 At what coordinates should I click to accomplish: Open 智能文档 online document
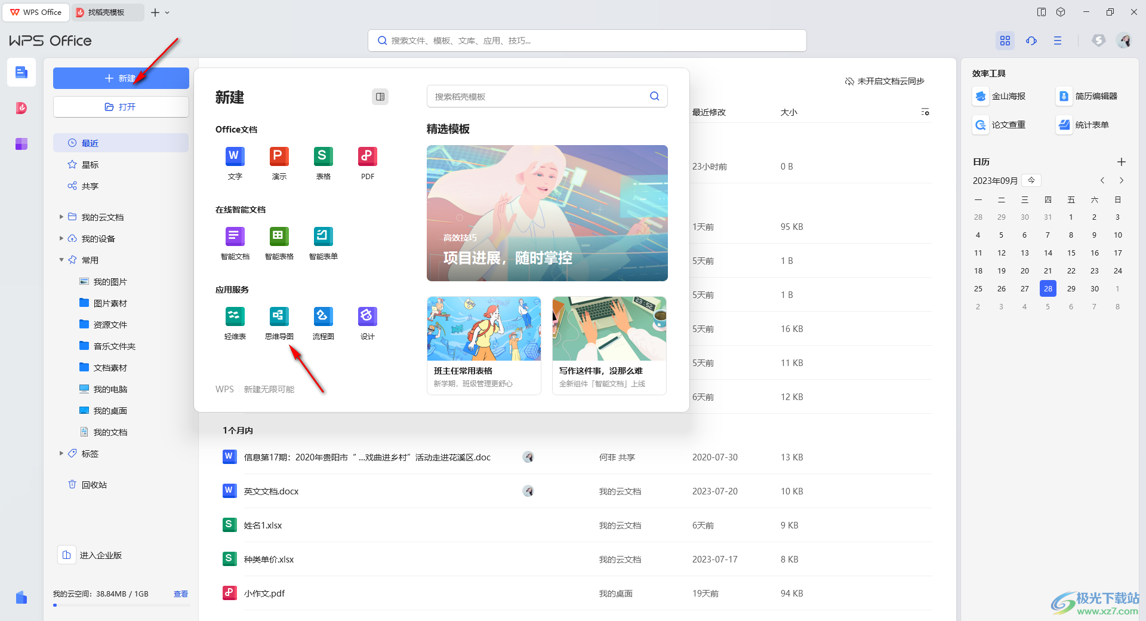pos(235,243)
